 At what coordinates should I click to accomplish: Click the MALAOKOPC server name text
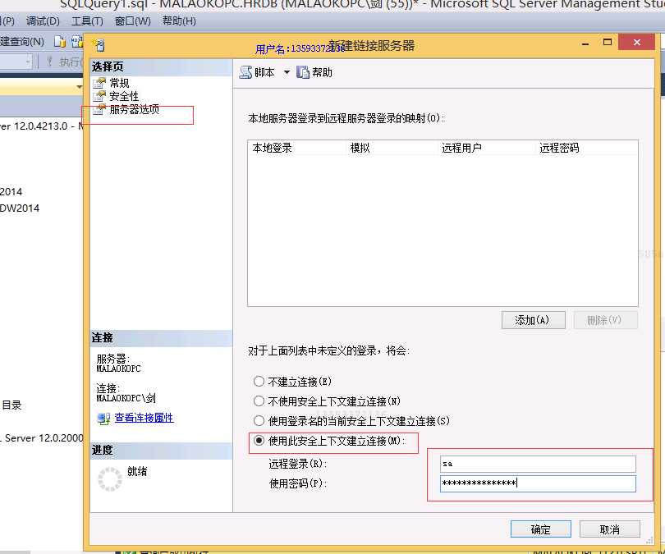pos(118,369)
